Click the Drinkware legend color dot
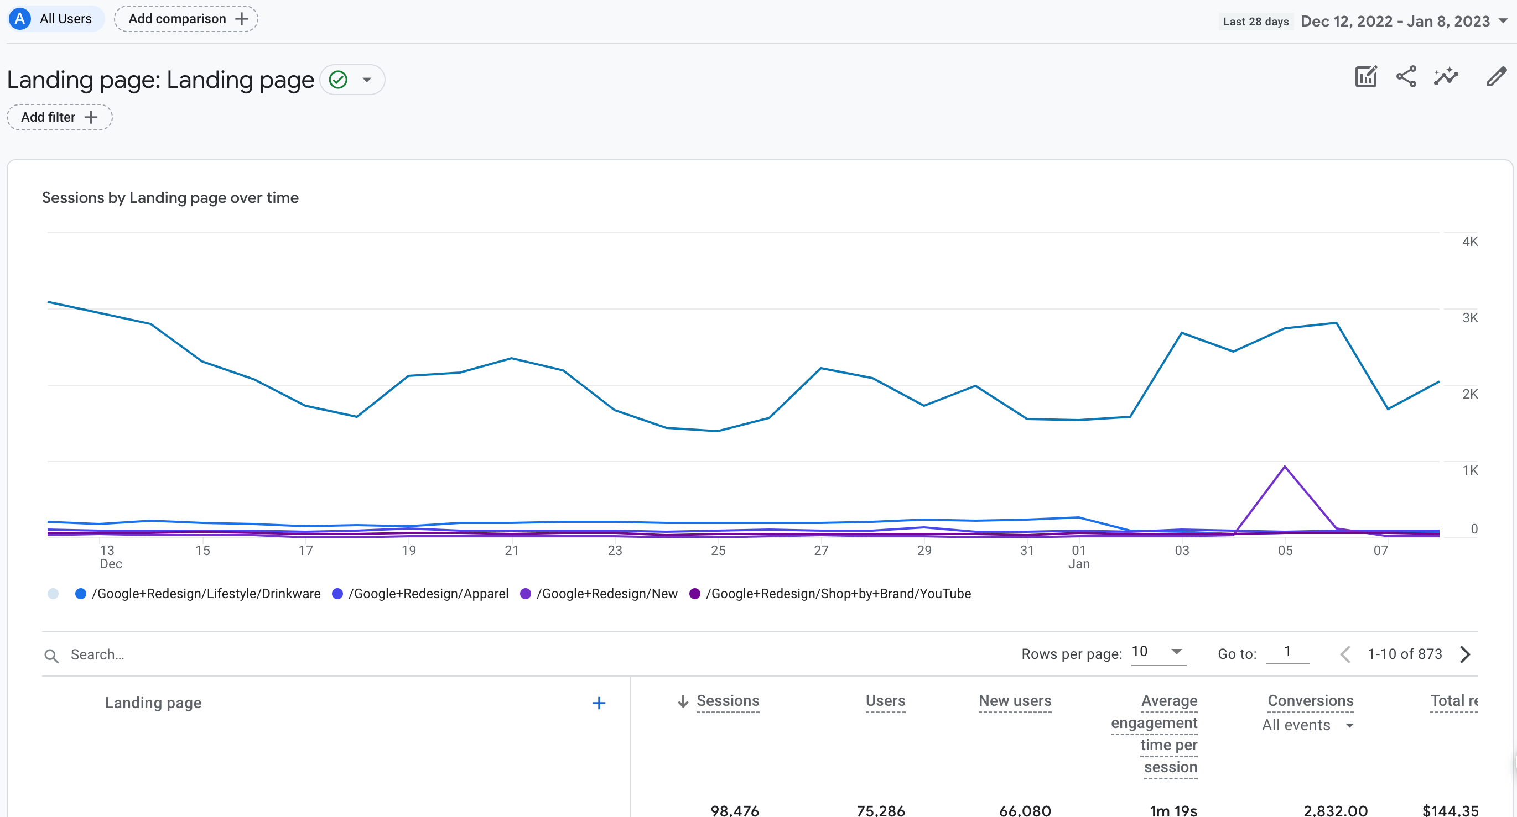Screen dimensions: 1517x817 pyautogui.click(x=81, y=594)
